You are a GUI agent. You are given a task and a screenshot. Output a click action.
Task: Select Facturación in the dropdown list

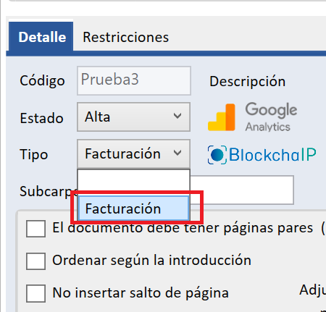[x=133, y=208]
